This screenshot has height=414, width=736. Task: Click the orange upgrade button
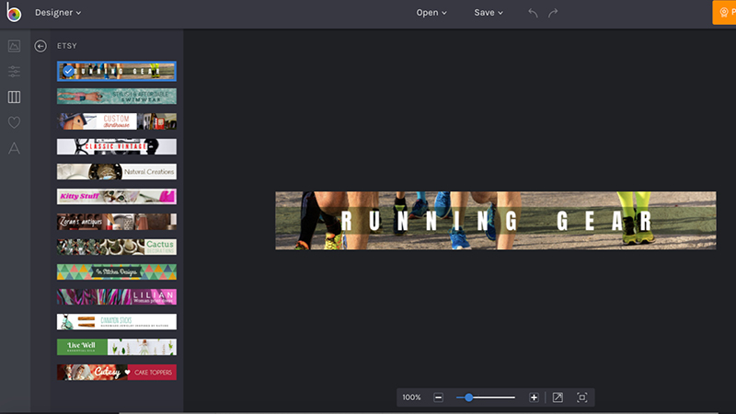[724, 13]
